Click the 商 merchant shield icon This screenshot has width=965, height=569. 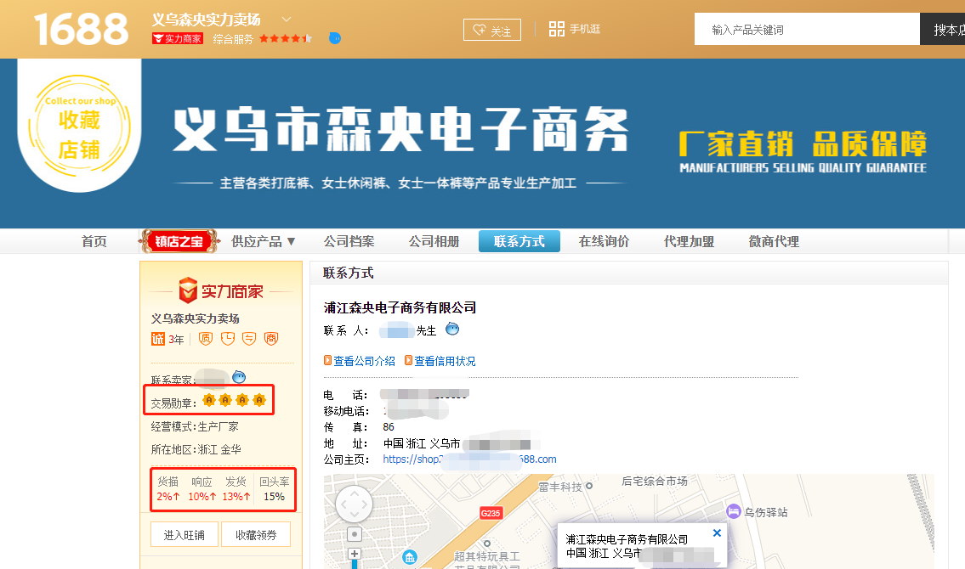[x=270, y=339]
